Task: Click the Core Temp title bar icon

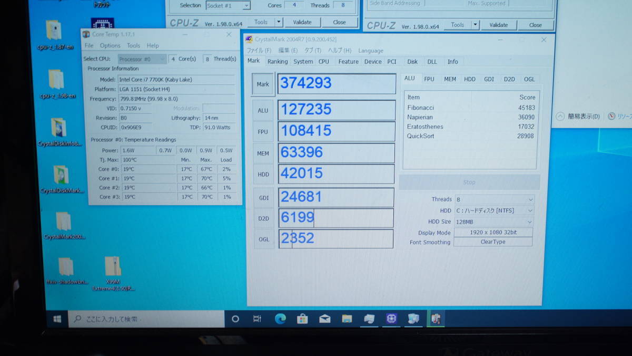Action: [x=86, y=34]
